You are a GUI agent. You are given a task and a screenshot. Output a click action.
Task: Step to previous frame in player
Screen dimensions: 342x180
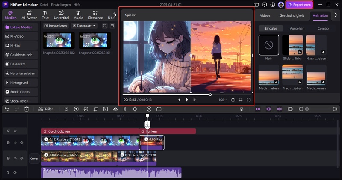179,100
